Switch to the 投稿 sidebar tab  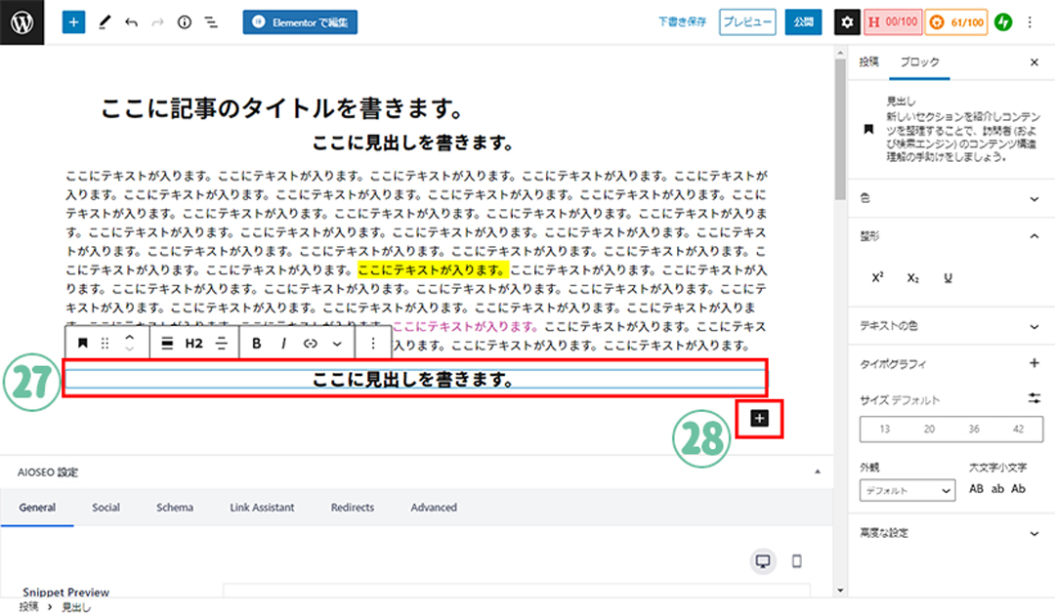pyautogui.click(x=868, y=62)
